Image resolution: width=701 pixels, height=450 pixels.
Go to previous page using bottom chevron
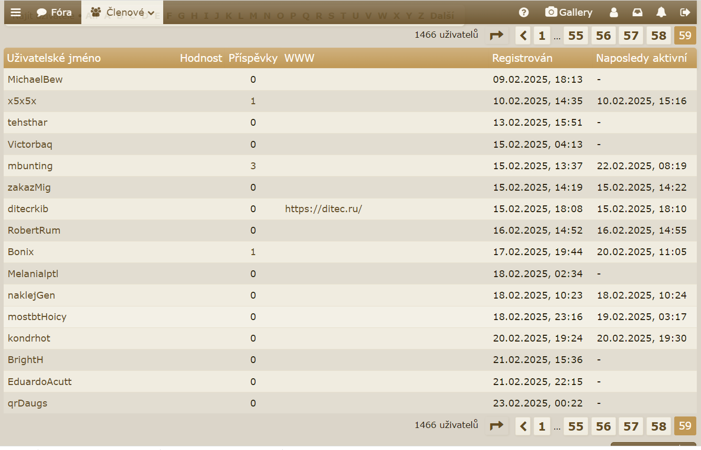tap(523, 426)
